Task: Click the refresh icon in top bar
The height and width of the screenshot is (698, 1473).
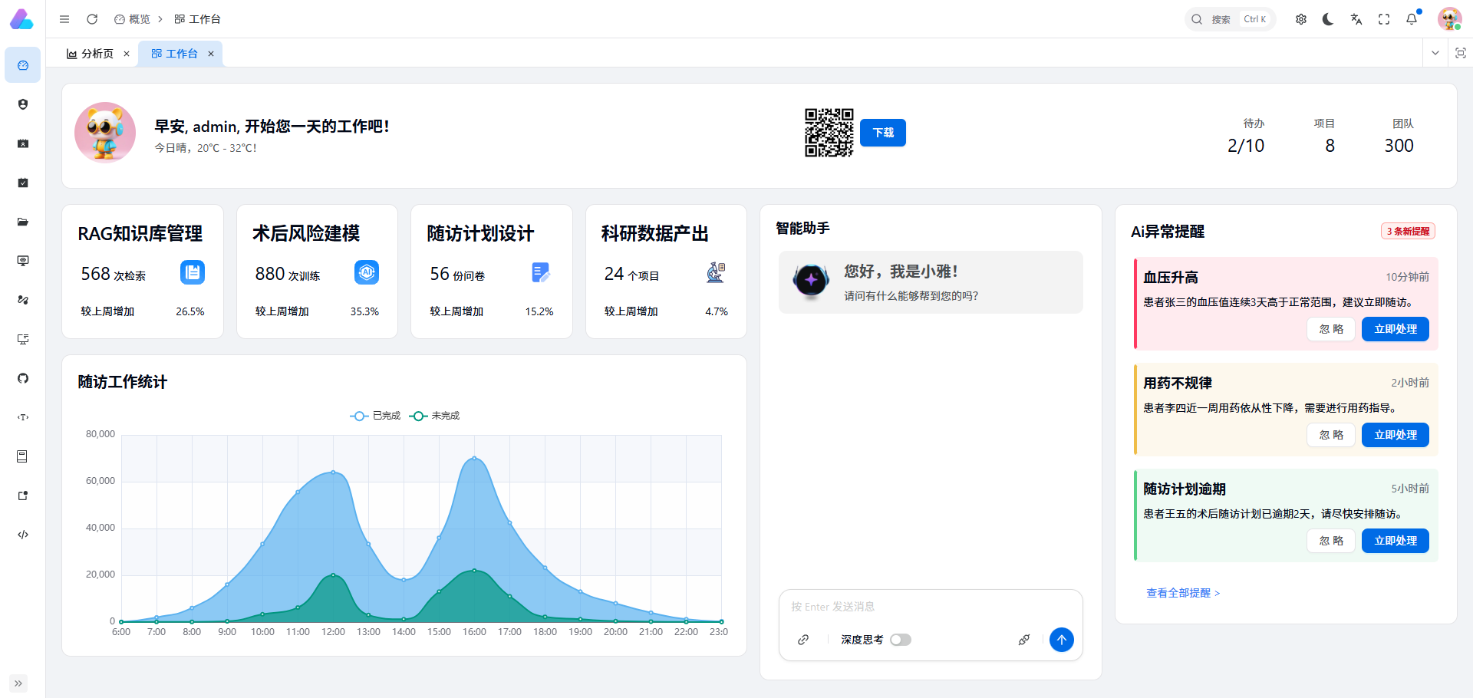Action: point(92,19)
